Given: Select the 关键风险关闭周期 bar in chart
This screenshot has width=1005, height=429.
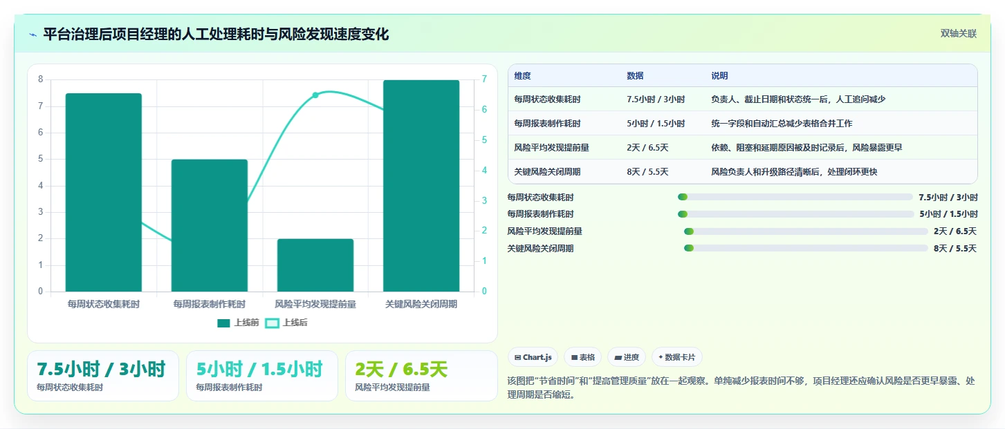Looking at the screenshot, I should point(421,186).
